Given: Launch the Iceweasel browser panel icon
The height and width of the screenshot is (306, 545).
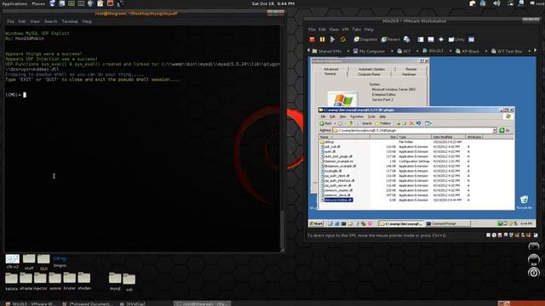Looking at the screenshot, I should click(52, 3).
